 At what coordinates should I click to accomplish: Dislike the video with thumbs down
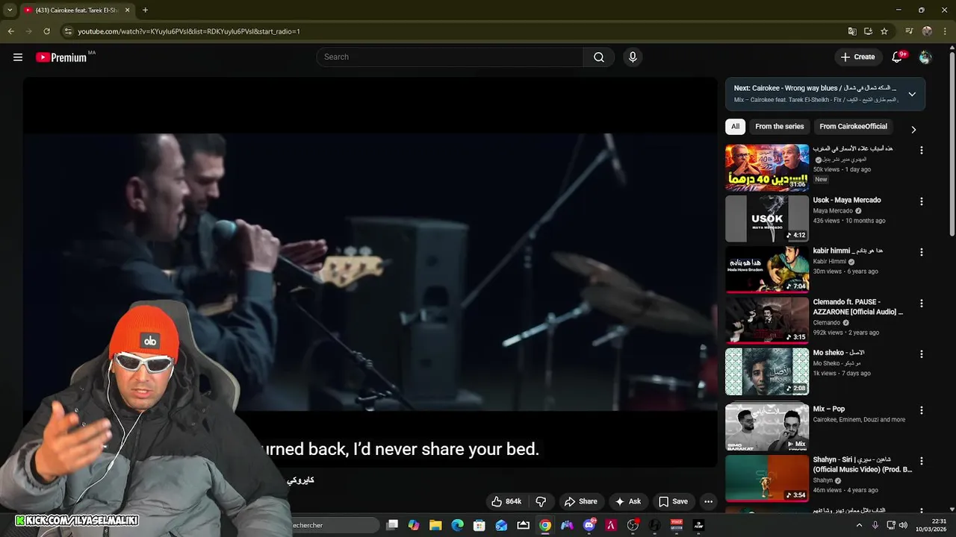coord(541,502)
